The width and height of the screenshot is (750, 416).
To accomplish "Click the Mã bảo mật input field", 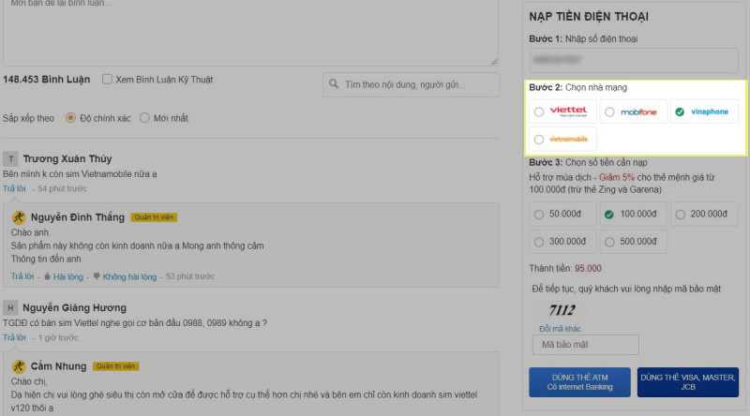I will point(585,345).
